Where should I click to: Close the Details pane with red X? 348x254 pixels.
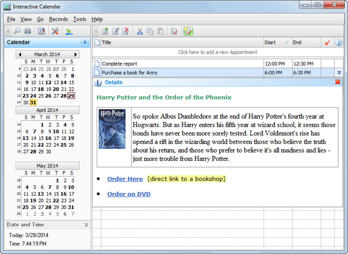(x=337, y=82)
